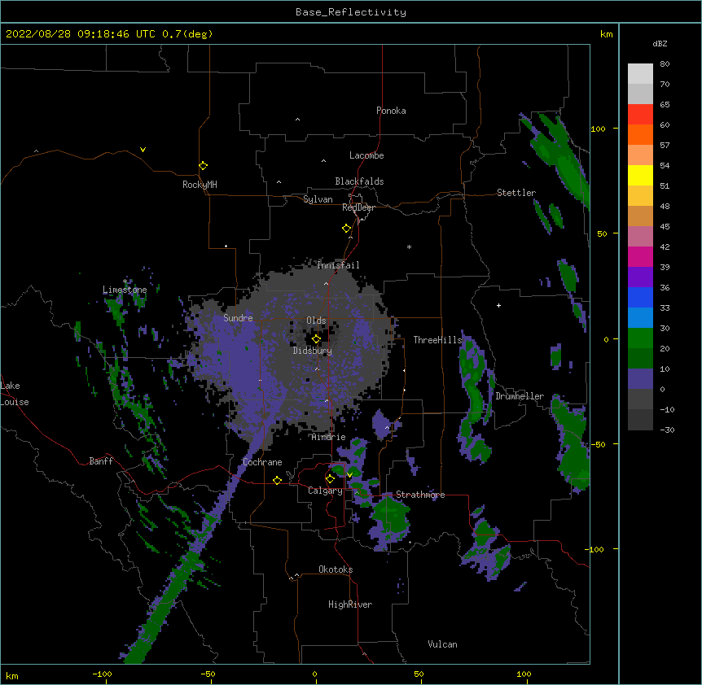Click the Blackfalds city label

click(359, 181)
